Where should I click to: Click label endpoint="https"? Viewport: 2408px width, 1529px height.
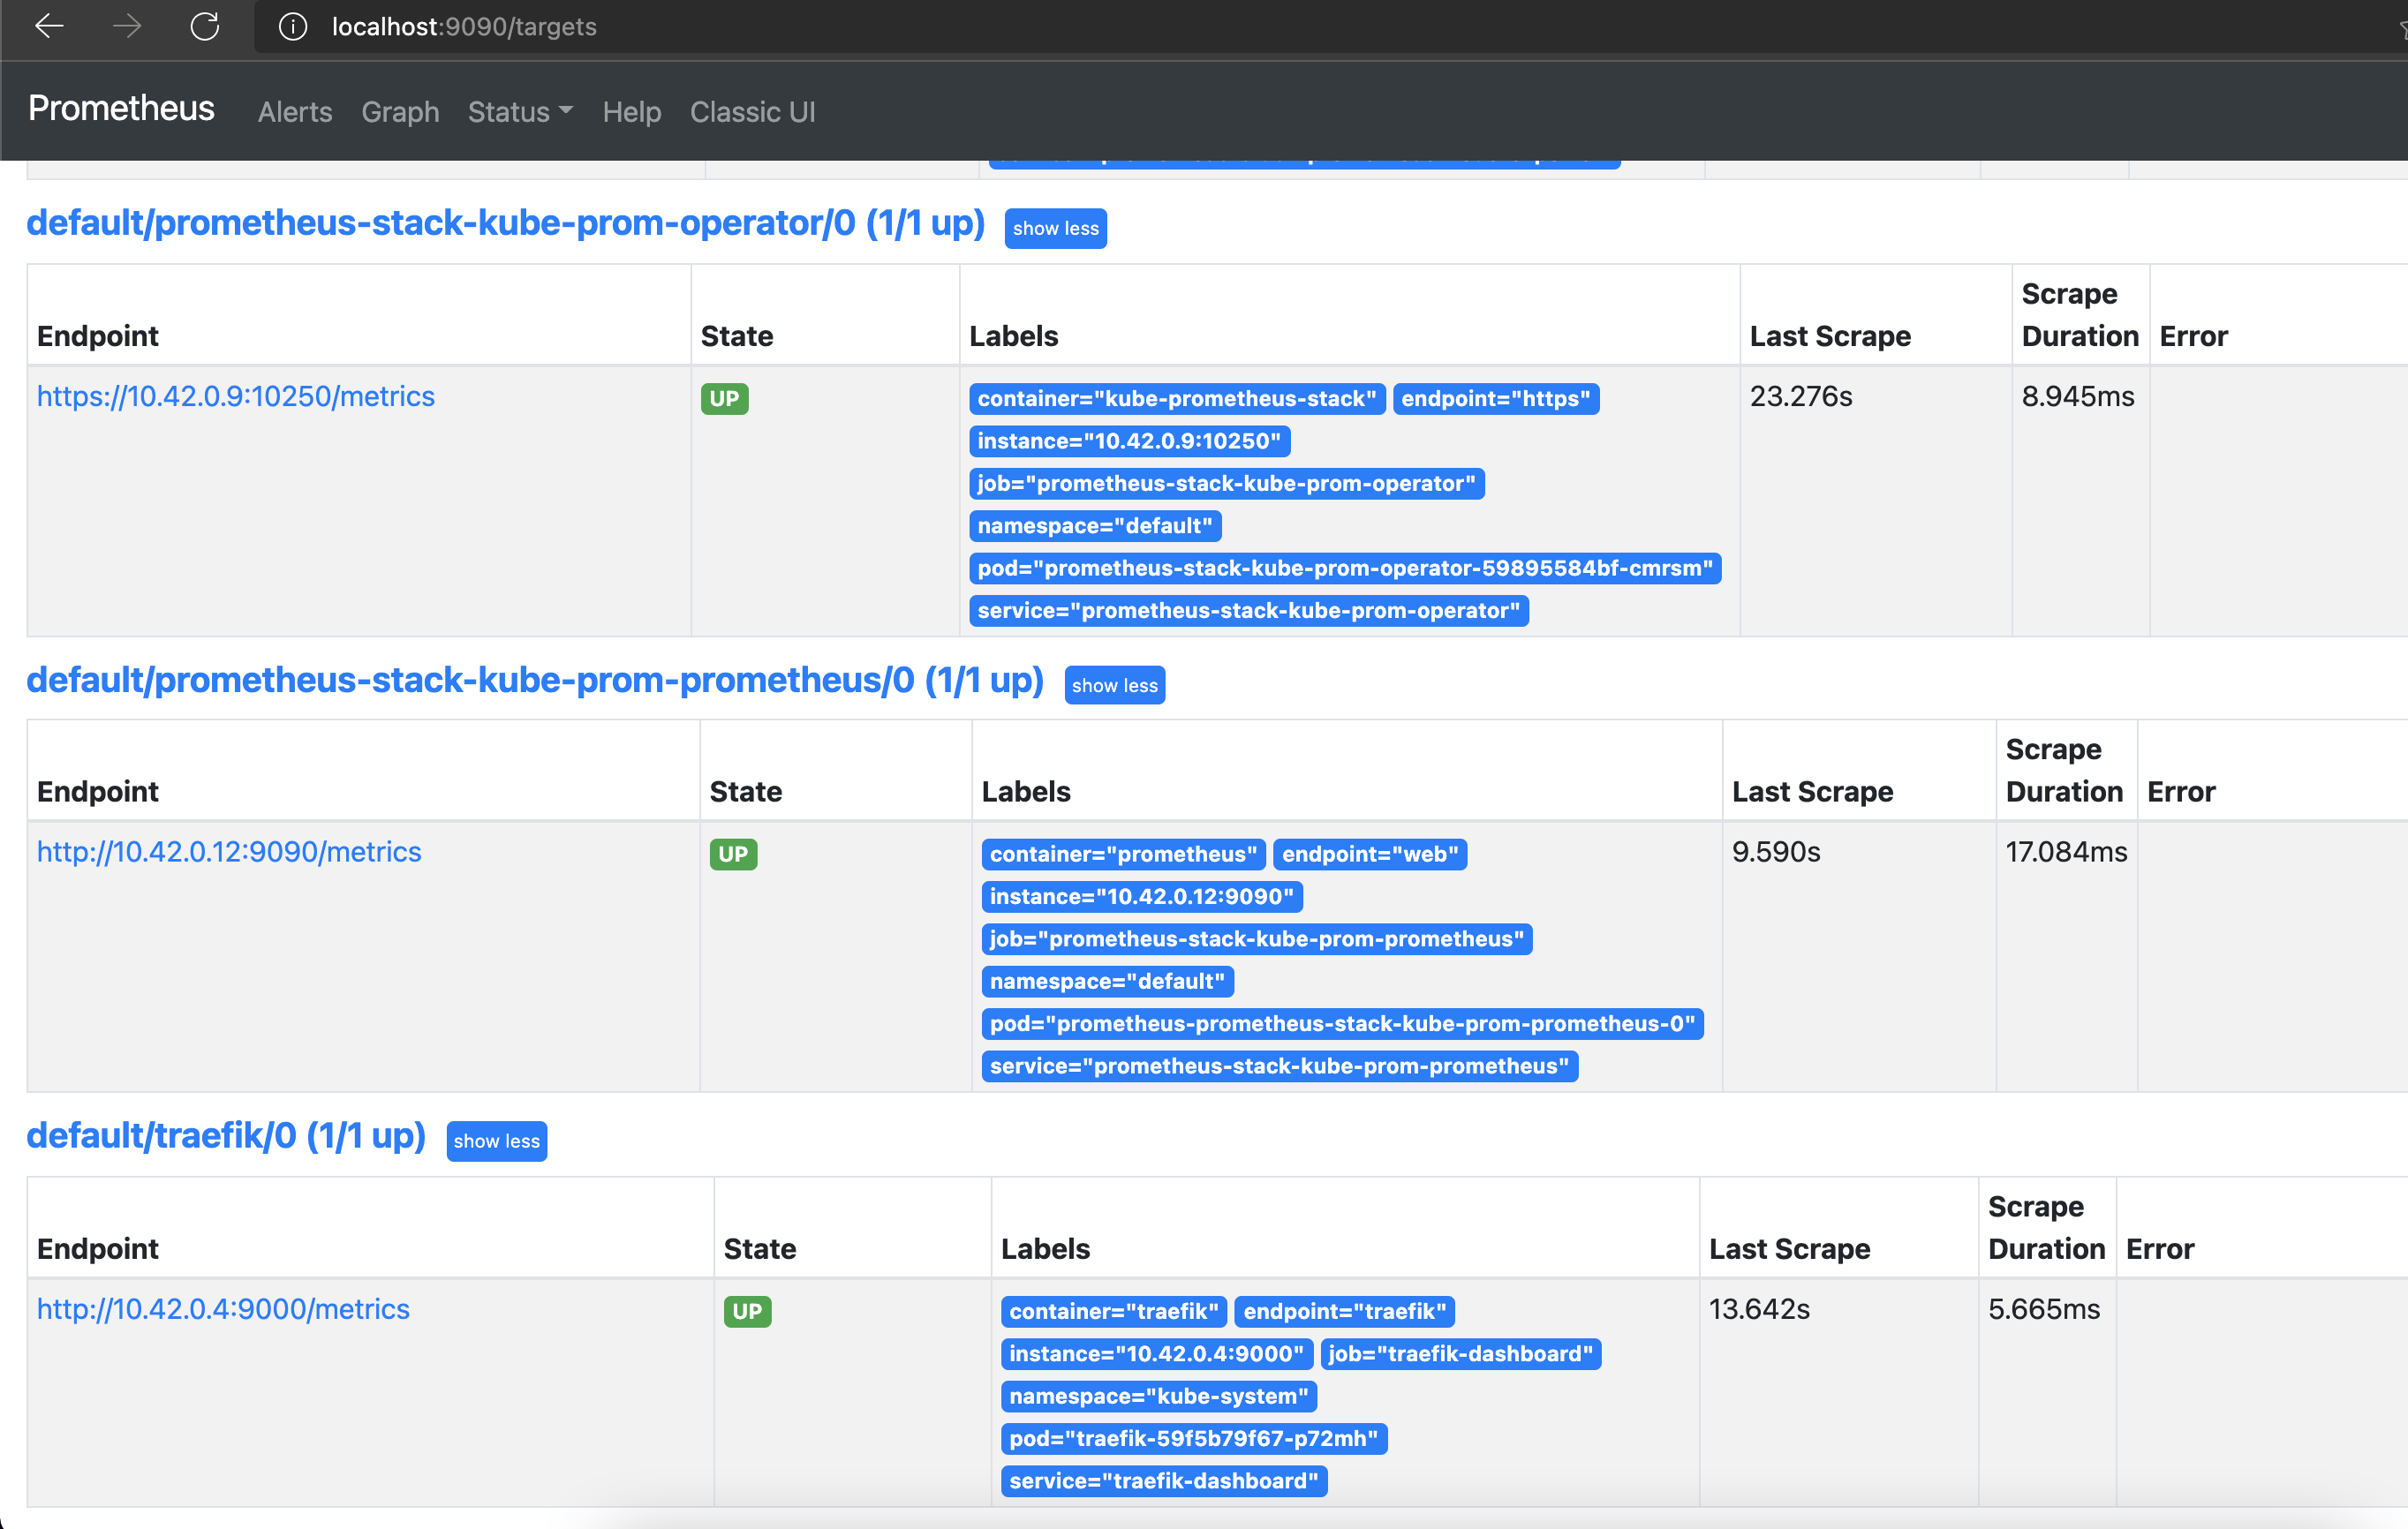[1496, 399]
